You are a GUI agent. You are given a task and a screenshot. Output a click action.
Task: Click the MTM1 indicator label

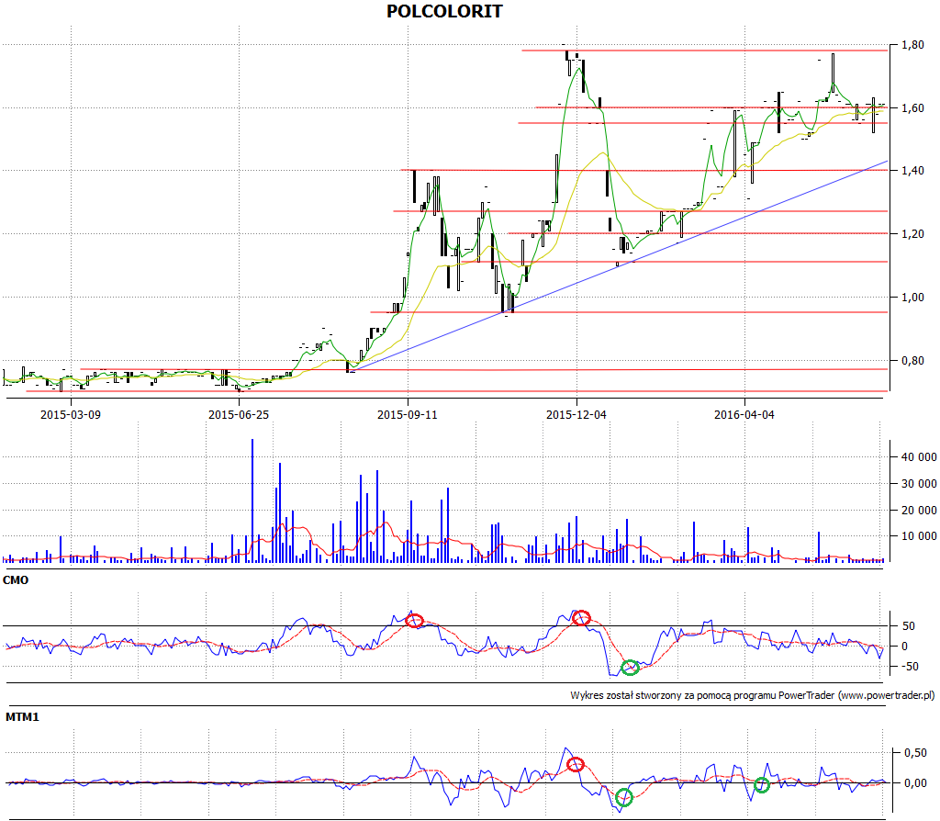(22, 716)
